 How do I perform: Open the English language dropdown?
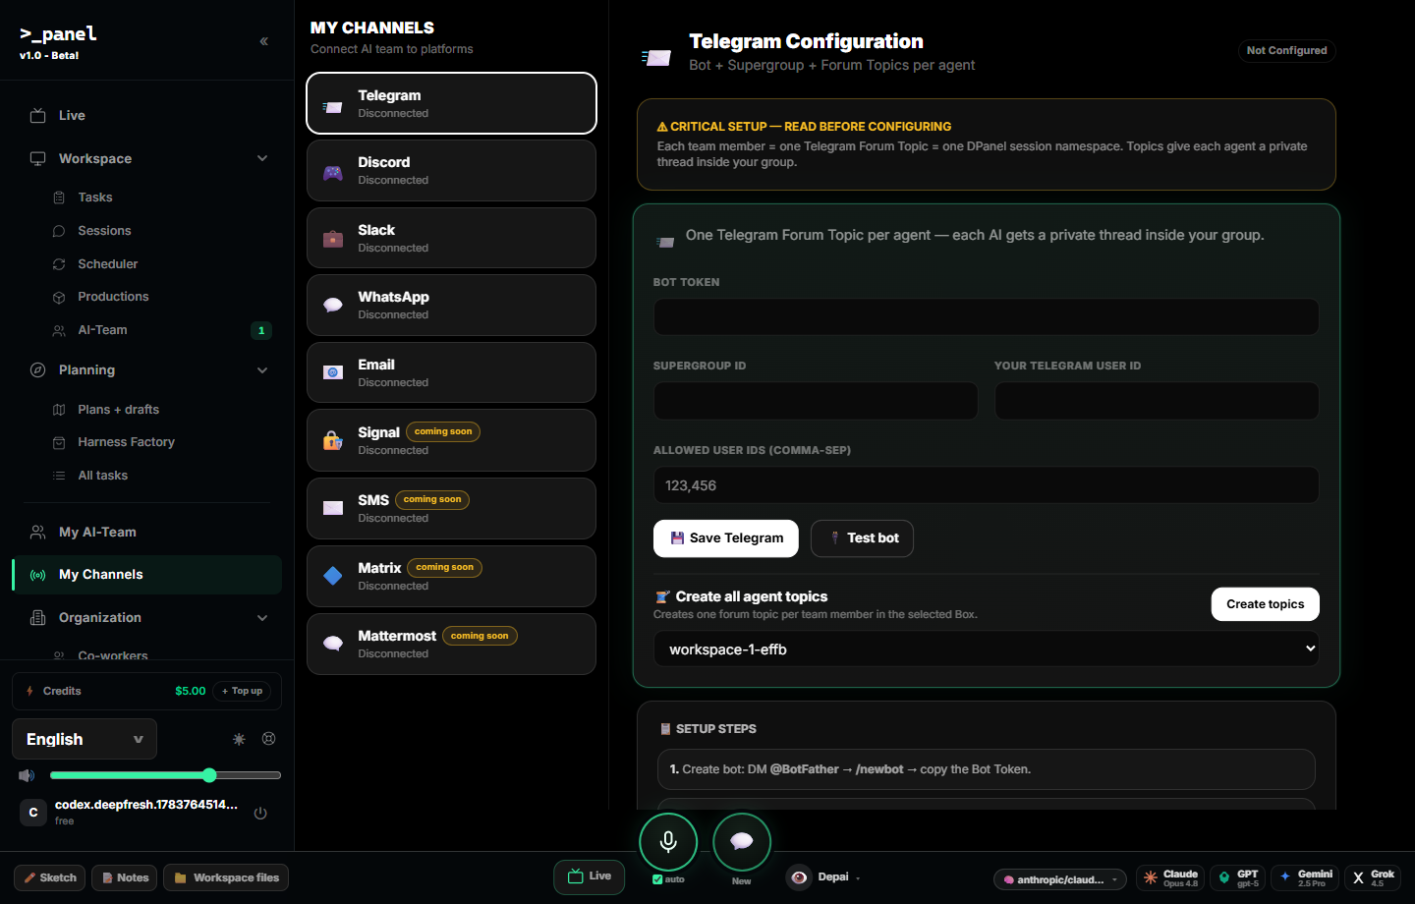click(x=85, y=739)
